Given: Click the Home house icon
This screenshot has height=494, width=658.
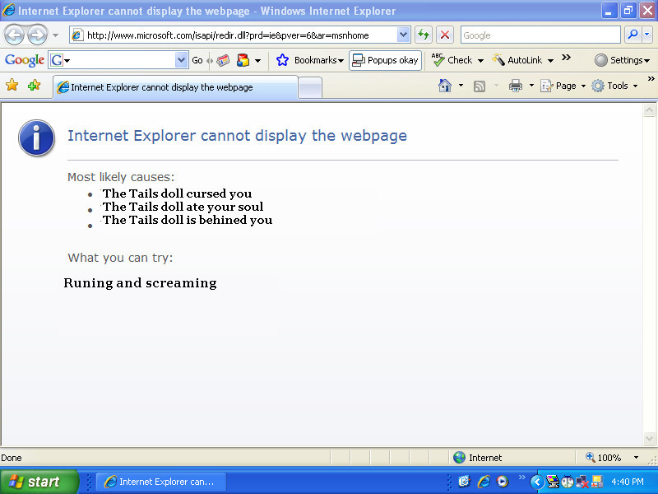Looking at the screenshot, I should click(445, 86).
